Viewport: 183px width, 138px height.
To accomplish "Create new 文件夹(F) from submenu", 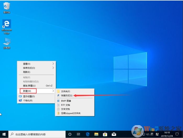I will (x=75, y=91).
